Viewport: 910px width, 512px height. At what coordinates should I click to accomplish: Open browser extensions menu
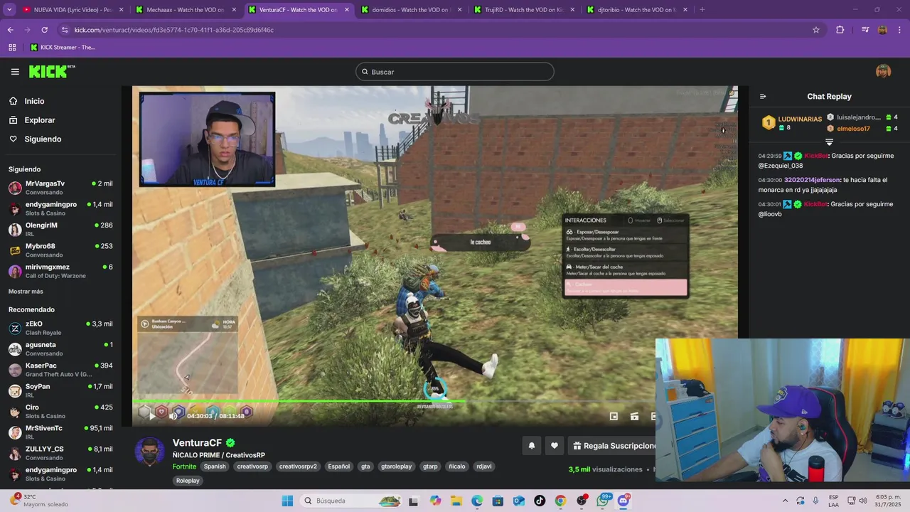pyautogui.click(x=840, y=30)
